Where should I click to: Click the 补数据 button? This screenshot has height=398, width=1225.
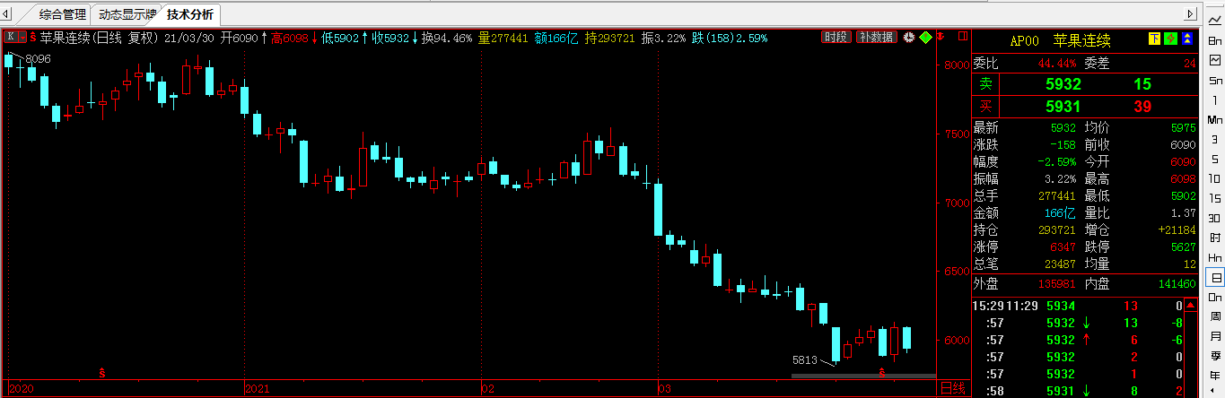coord(876,38)
